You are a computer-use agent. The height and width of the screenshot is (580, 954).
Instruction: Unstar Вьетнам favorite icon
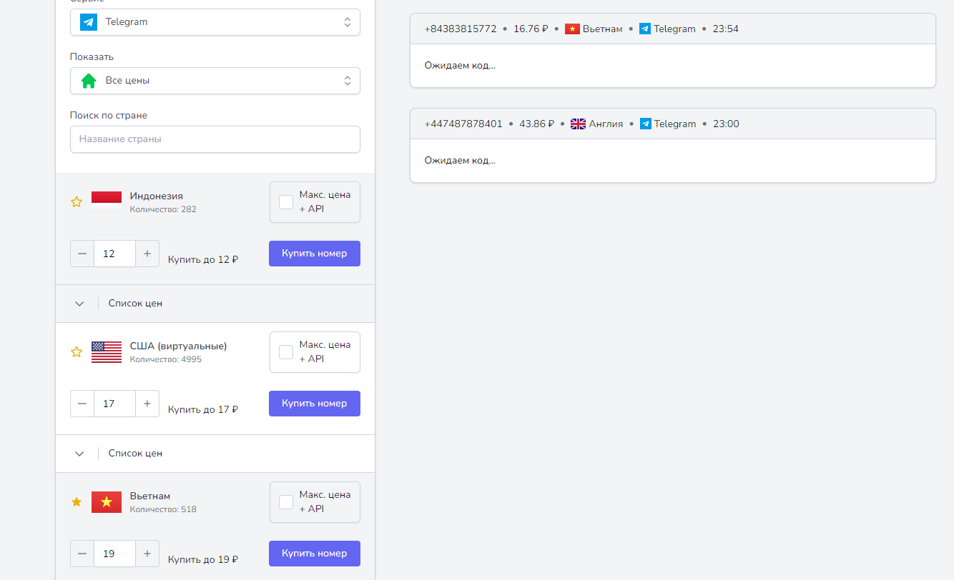click(x=77, y=502)
